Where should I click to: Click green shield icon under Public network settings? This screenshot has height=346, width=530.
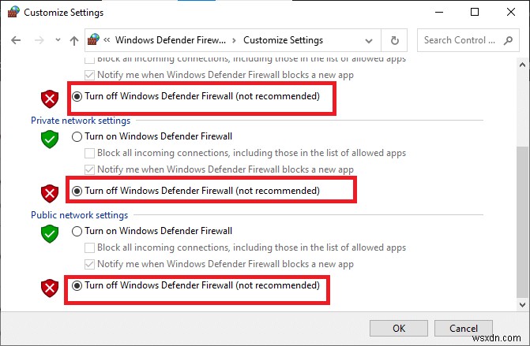50,235
